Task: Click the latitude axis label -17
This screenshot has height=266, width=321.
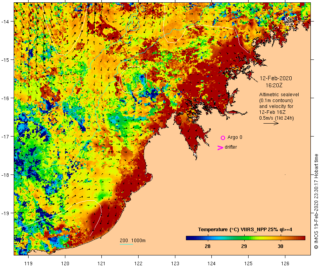Action: pos(5,136)
